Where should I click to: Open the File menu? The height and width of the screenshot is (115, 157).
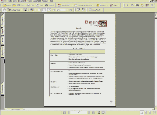(x=5, y=1)
